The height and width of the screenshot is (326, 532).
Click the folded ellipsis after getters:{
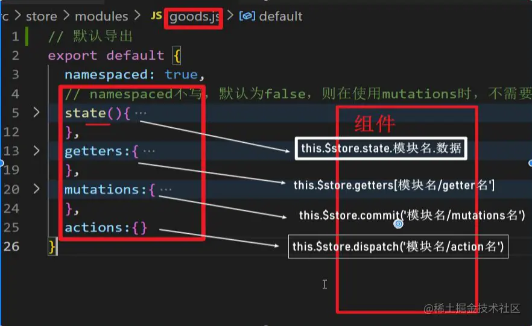[149, 151]
